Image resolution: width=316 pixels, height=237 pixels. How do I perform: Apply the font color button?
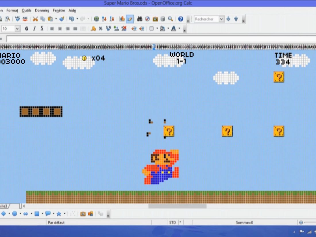coord(174,29)
